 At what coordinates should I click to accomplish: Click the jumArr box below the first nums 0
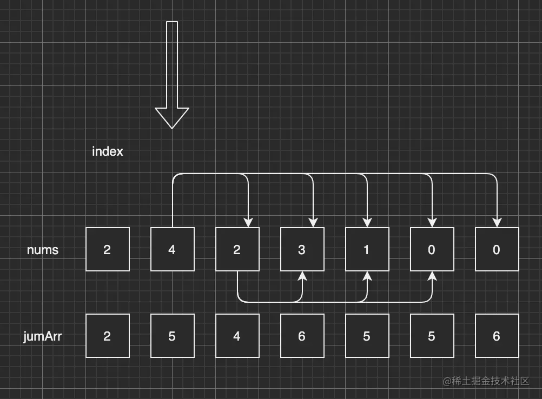(x=432, y=336)
